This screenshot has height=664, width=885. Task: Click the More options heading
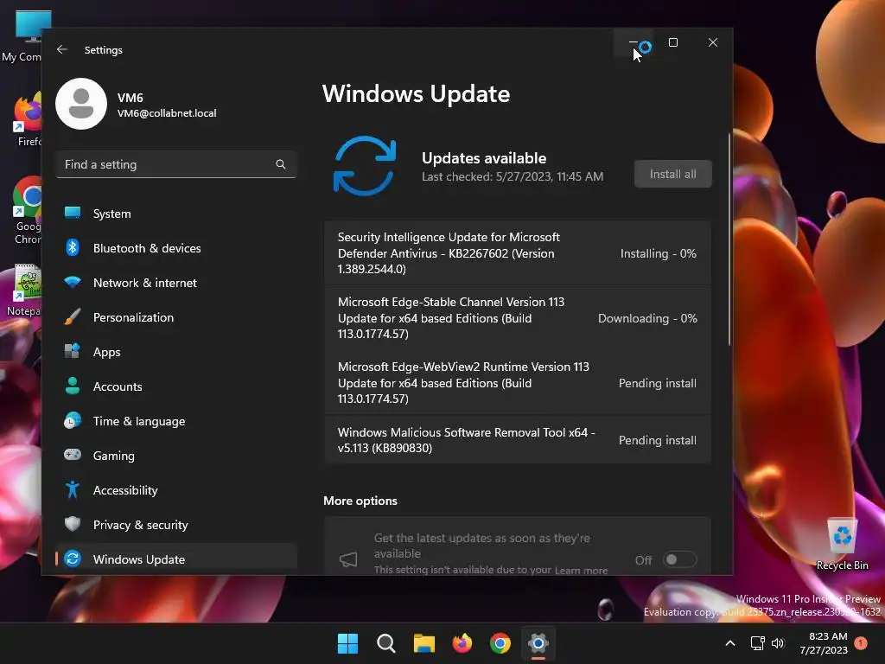(360, 501)
